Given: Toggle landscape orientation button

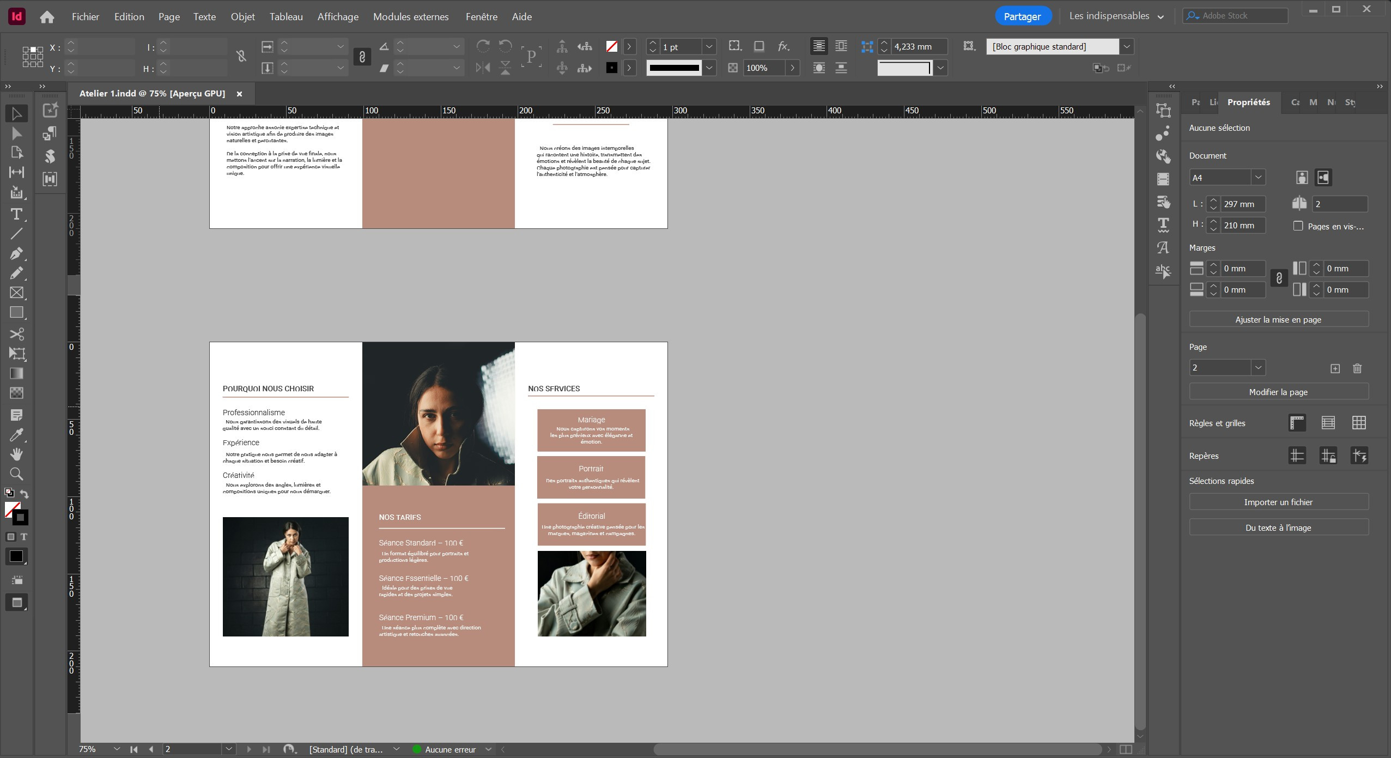Looking at the screenshot, I should pyautogui.click(x=1323, y=178).
